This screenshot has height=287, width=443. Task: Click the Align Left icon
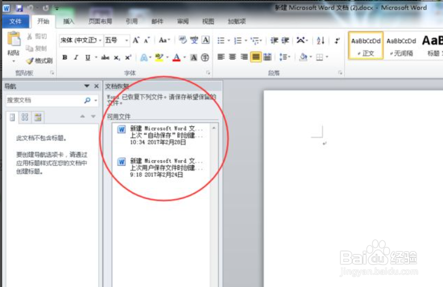click(x=221, y=57)
